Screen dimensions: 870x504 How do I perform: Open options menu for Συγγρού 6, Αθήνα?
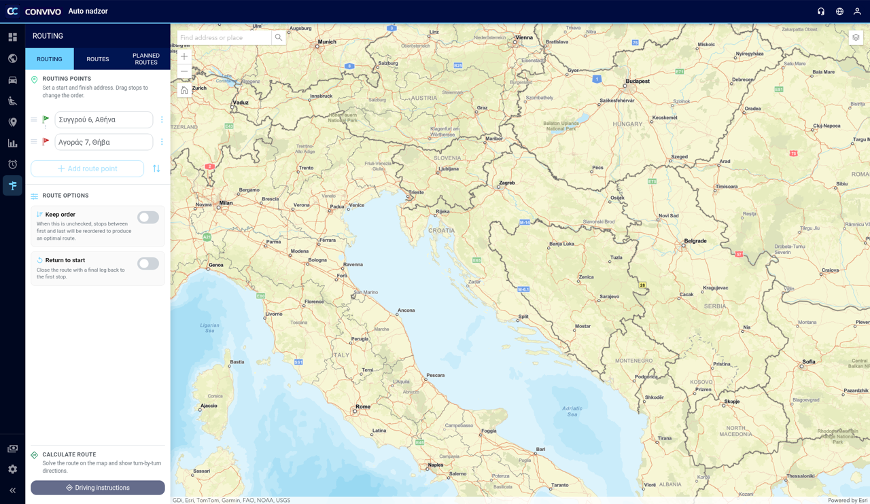(x=162, y=120)
